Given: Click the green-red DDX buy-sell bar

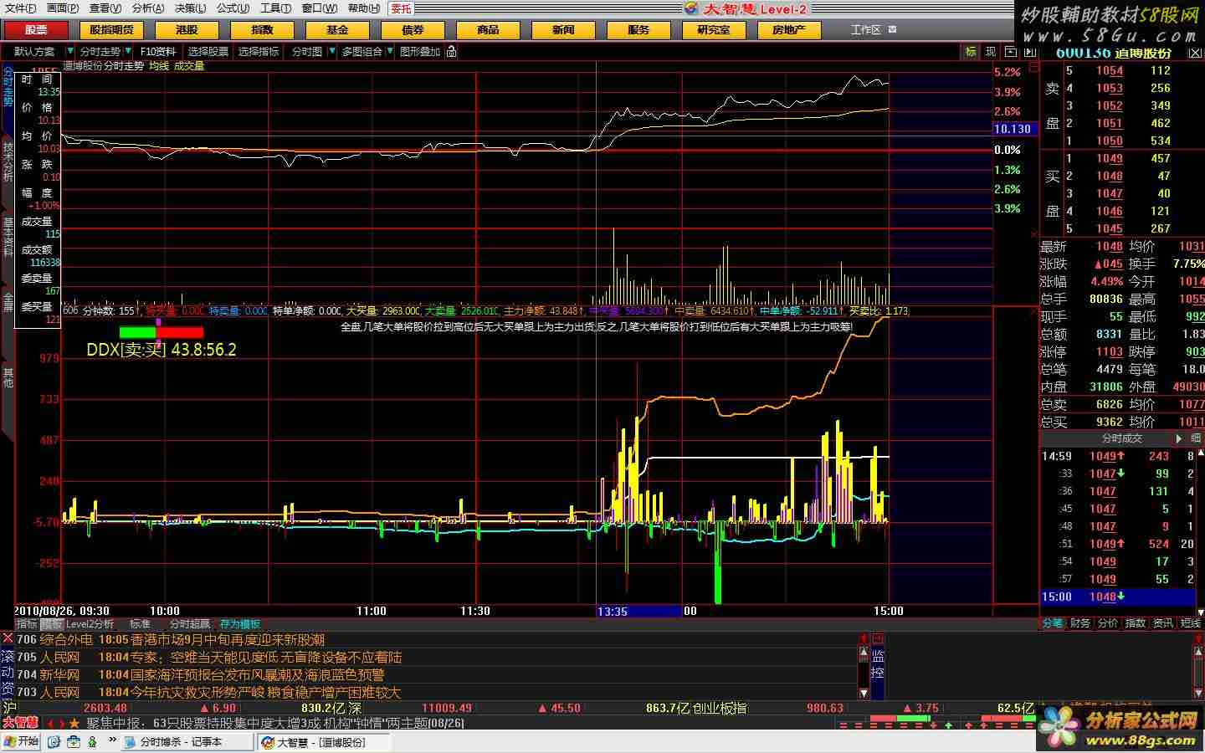Looking at the screenshot, I should point(161,332).
